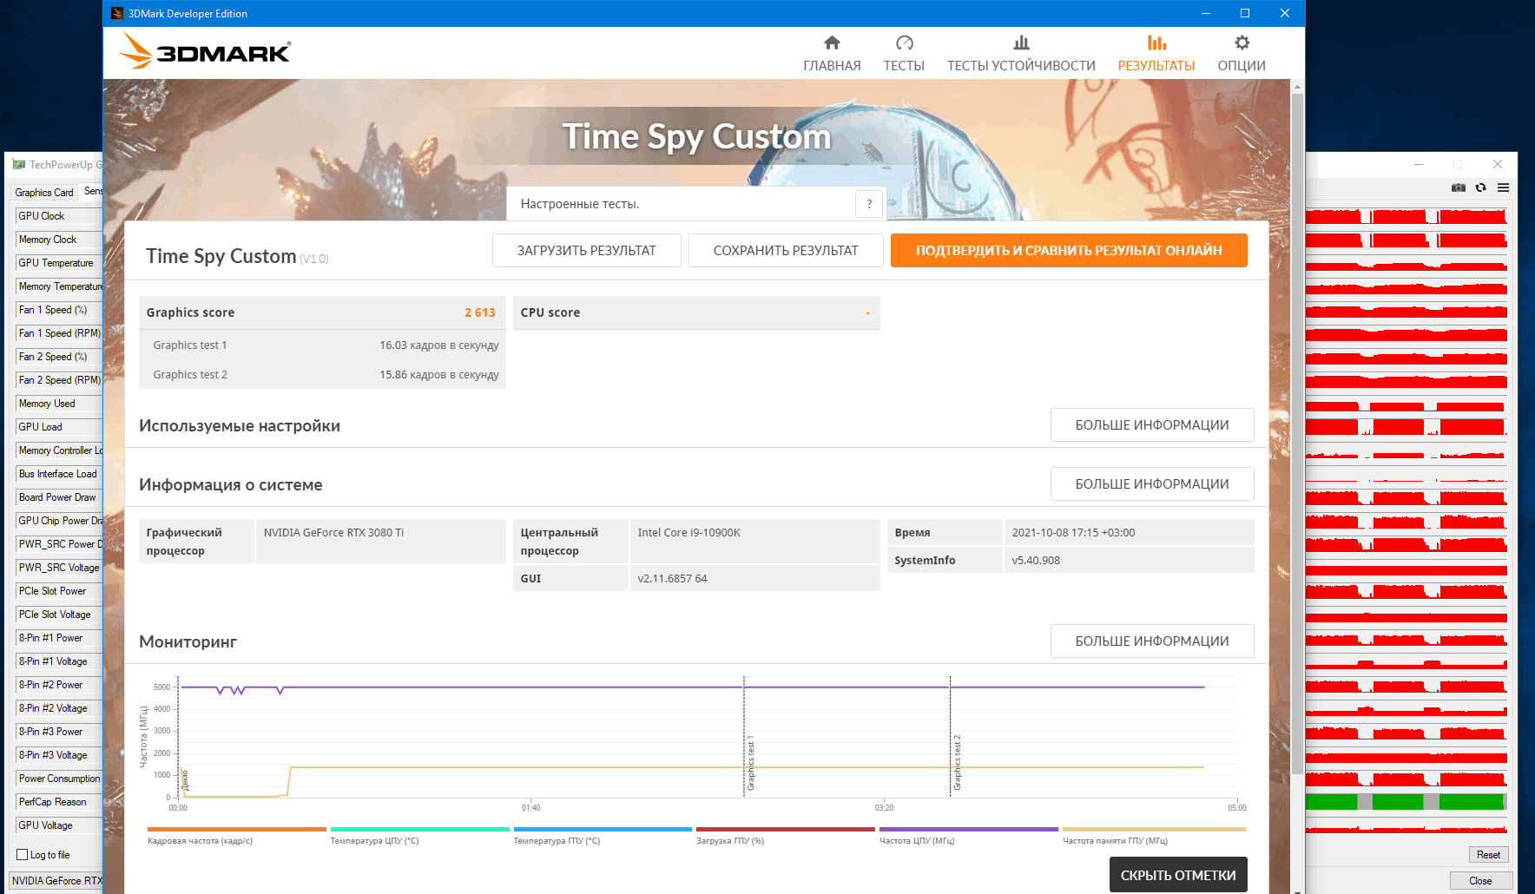Click the Graphics test 1 marker on chart

coord(751,765)
